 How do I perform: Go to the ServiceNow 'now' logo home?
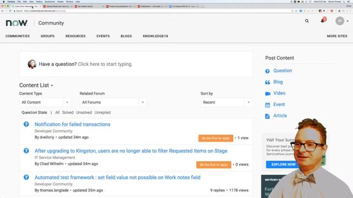coord(17,23)
